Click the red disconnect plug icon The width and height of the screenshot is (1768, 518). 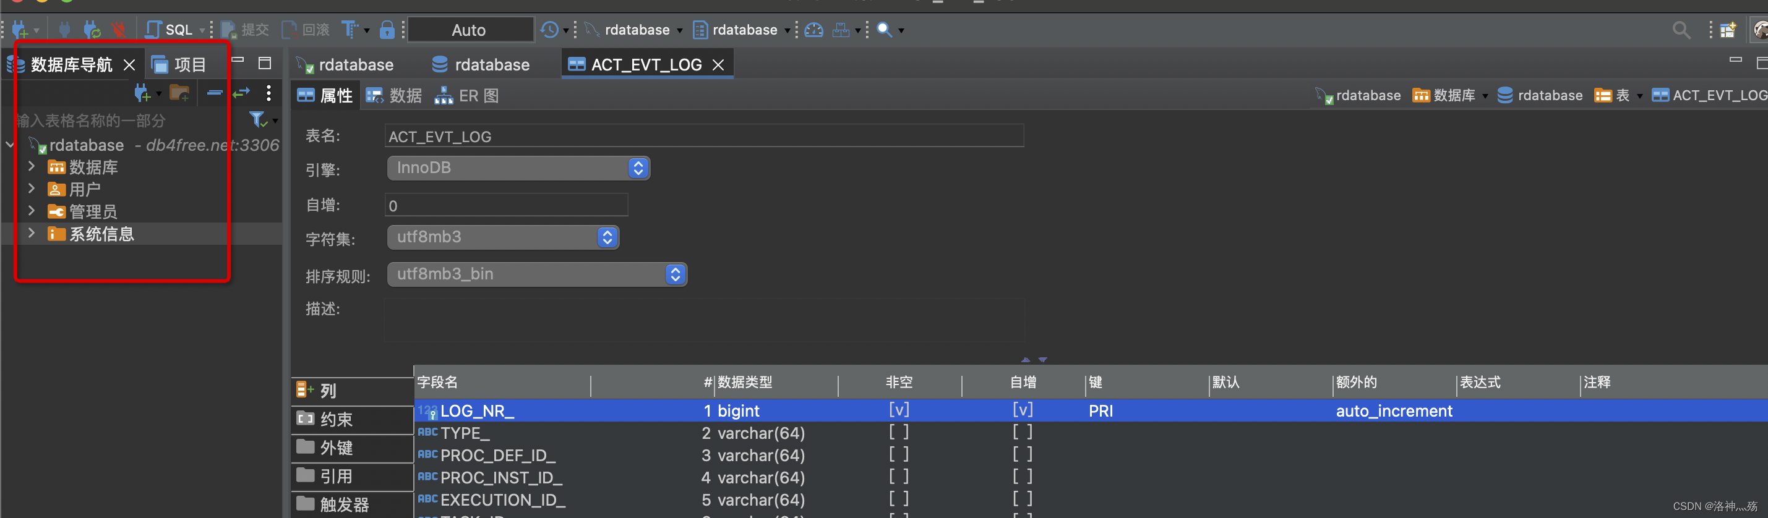[119, 30]
